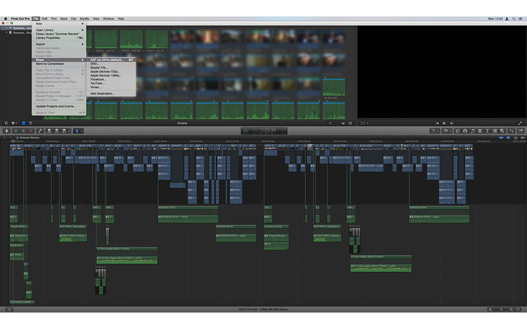Switch browser to filmstrip view
527x329 pixels.
[22, 123]
